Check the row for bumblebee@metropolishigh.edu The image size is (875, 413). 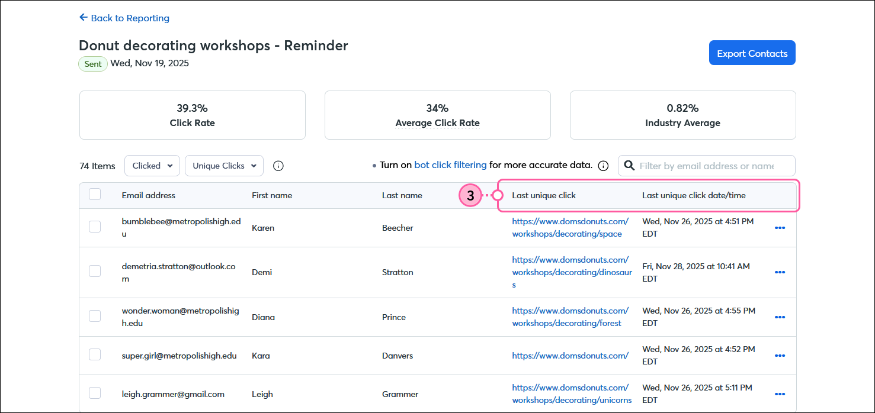(x=94, y=227)
